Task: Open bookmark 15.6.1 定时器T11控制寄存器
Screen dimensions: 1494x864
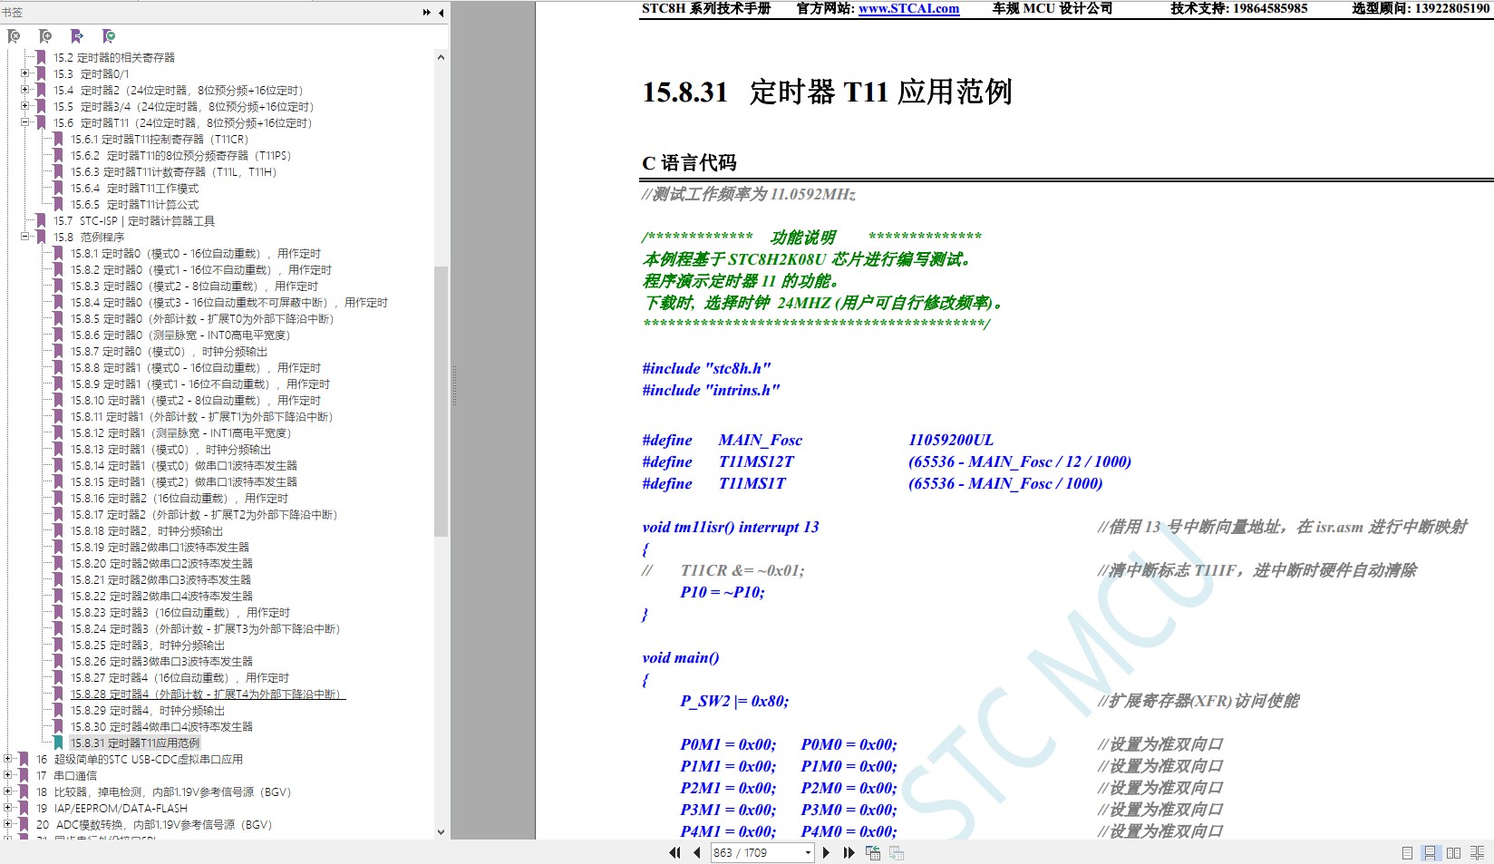Action: click(x=160, y=139)
